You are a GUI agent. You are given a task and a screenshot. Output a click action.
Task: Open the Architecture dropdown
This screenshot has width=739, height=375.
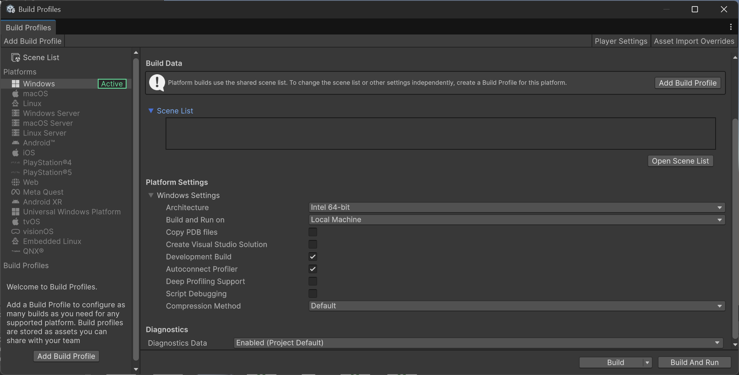point(516,208)
